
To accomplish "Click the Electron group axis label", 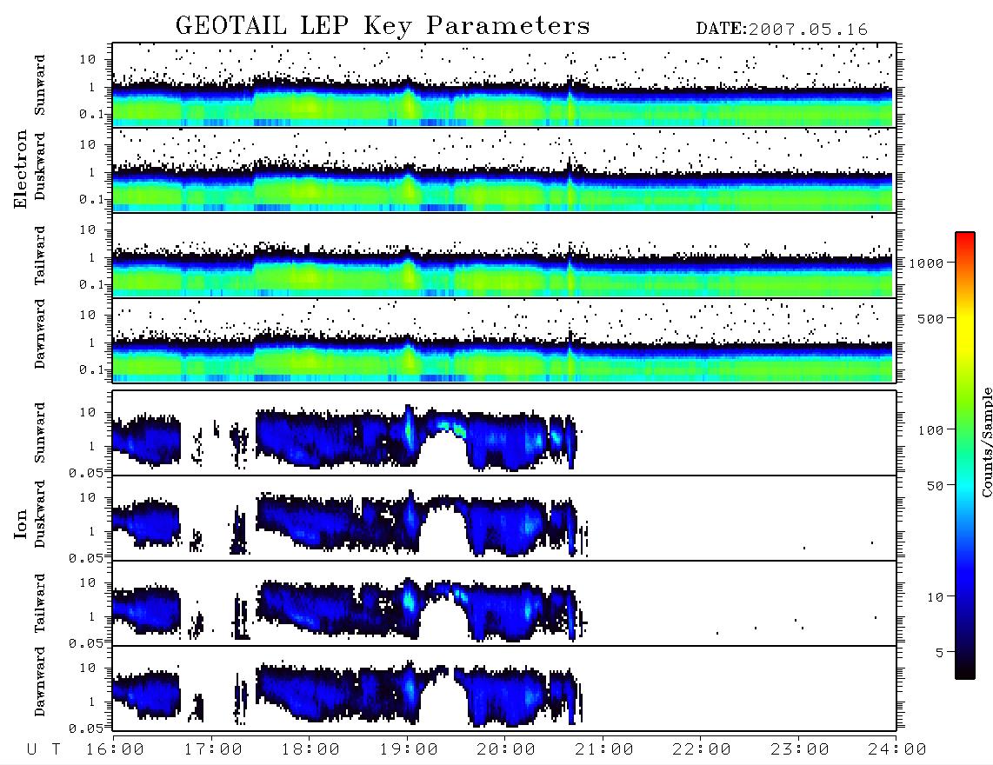I will tap(20, 170).
